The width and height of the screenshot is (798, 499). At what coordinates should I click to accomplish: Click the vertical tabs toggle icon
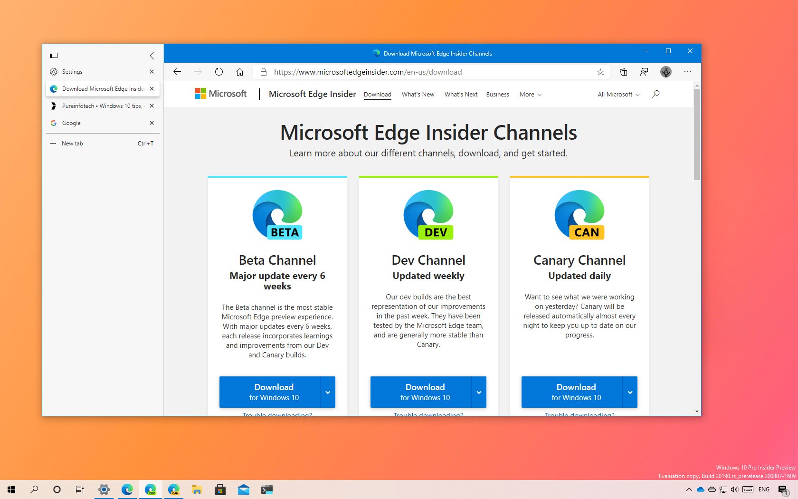click(54, 56)
